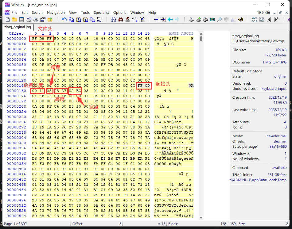Image resolution: width=292 pixels, height=229 pixels.
Task: Click the scrollbar up arrow
Action: tap(201, 34)
